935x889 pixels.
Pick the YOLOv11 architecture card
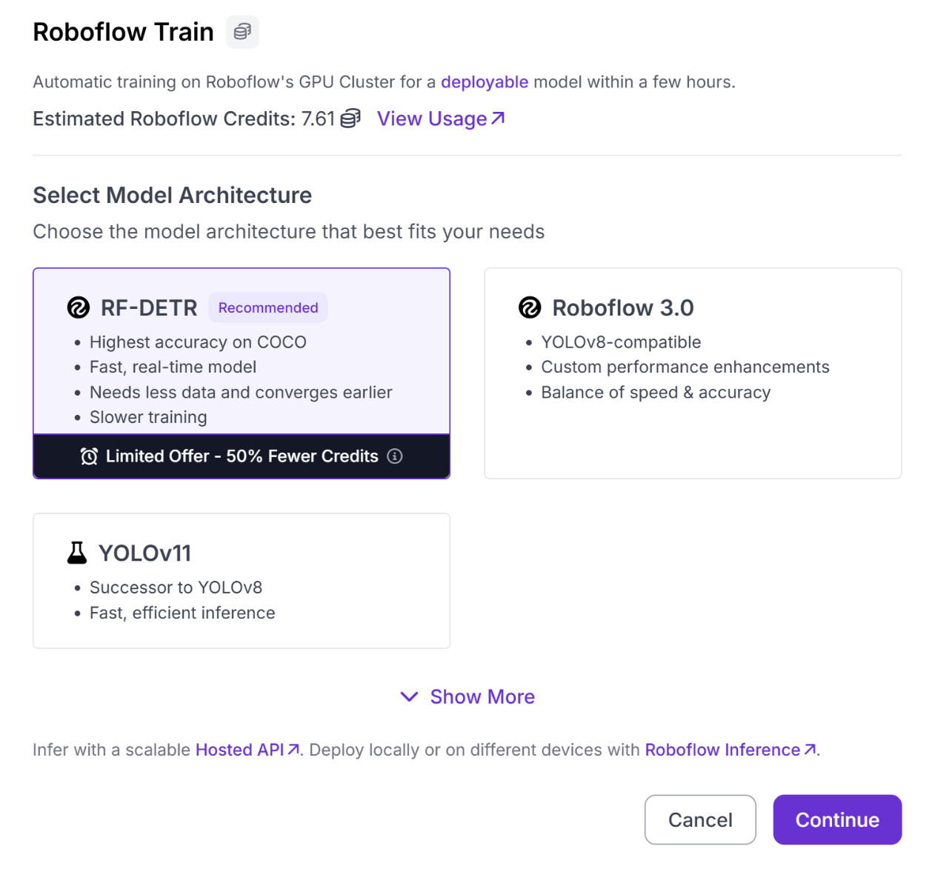pos(242,581)
